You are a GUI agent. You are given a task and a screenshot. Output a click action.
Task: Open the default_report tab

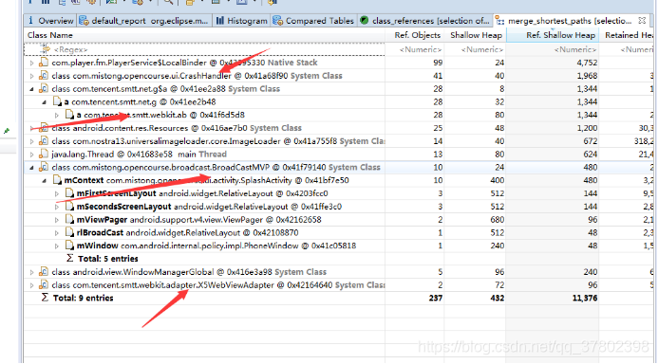click(x=144, y=21)
